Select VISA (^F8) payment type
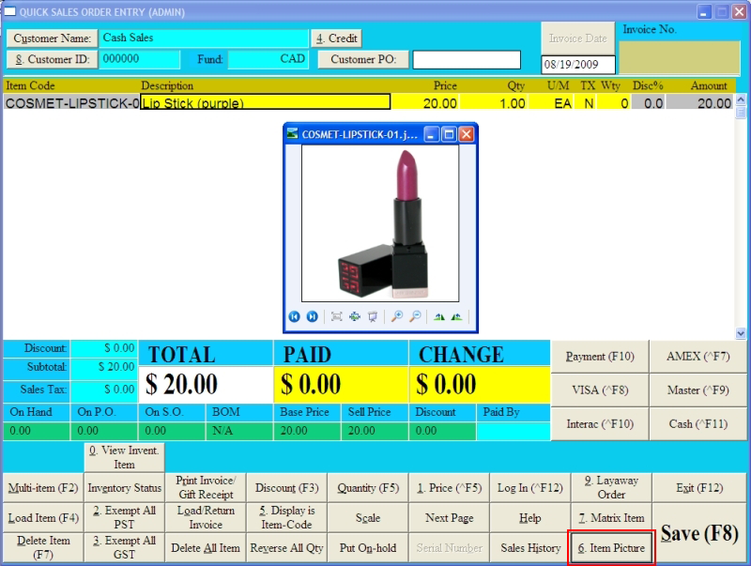 (x=600, y=390)
